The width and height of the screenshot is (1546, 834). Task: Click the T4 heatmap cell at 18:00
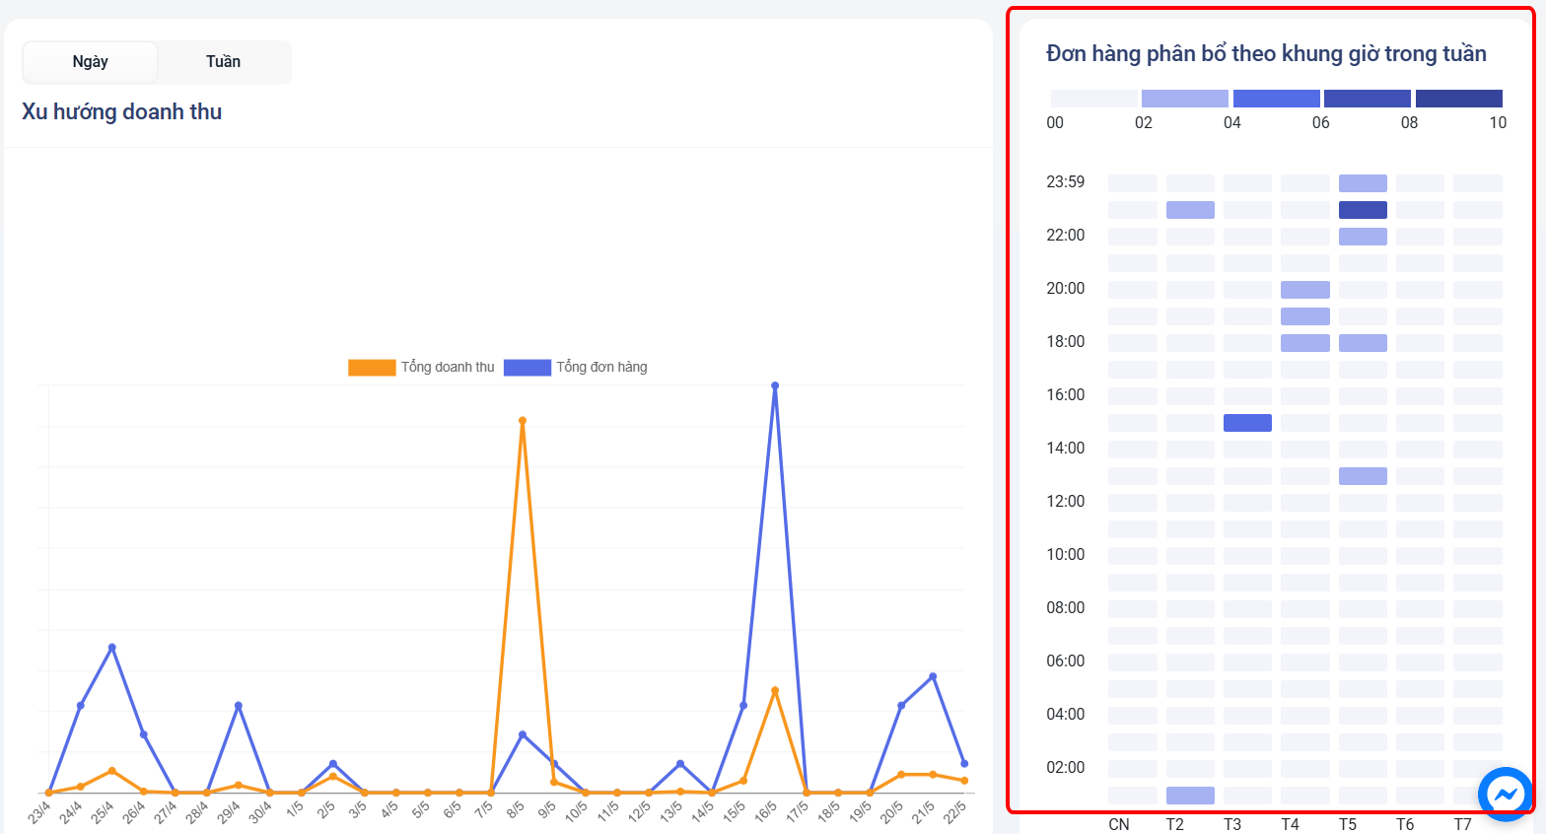click(x=1305, y=343)
